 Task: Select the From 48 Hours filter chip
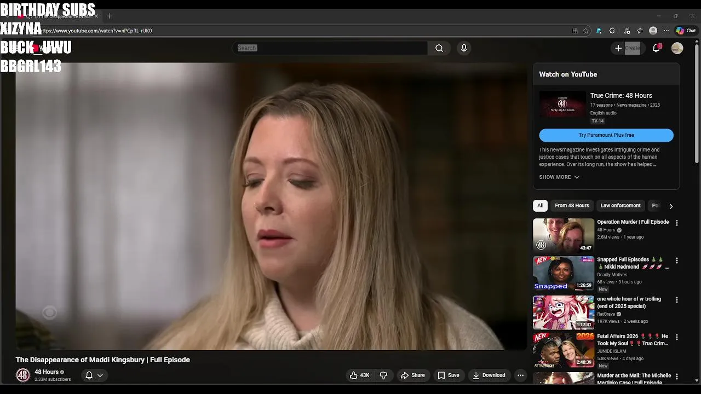572,206
